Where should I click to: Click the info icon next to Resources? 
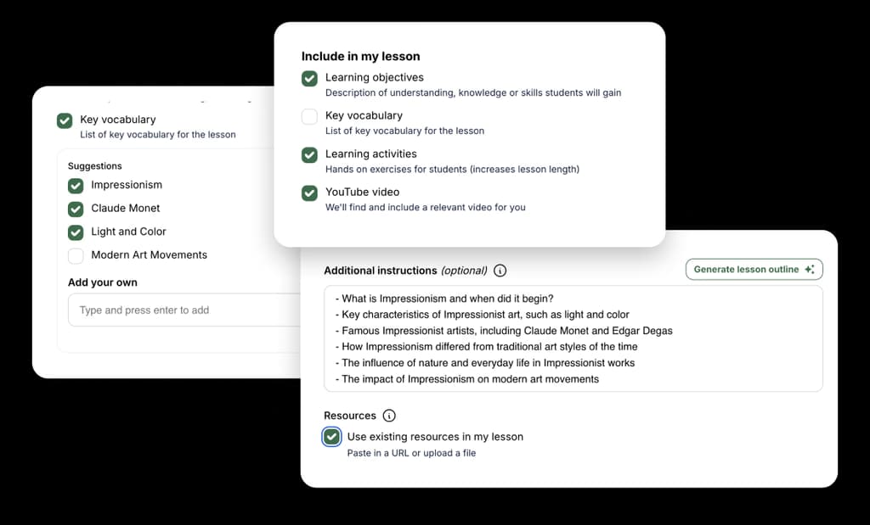[x=389, y=416]
